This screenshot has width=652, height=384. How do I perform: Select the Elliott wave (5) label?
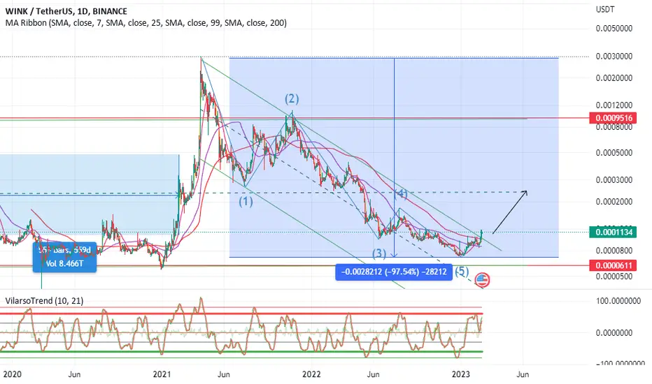coord(462,272)
